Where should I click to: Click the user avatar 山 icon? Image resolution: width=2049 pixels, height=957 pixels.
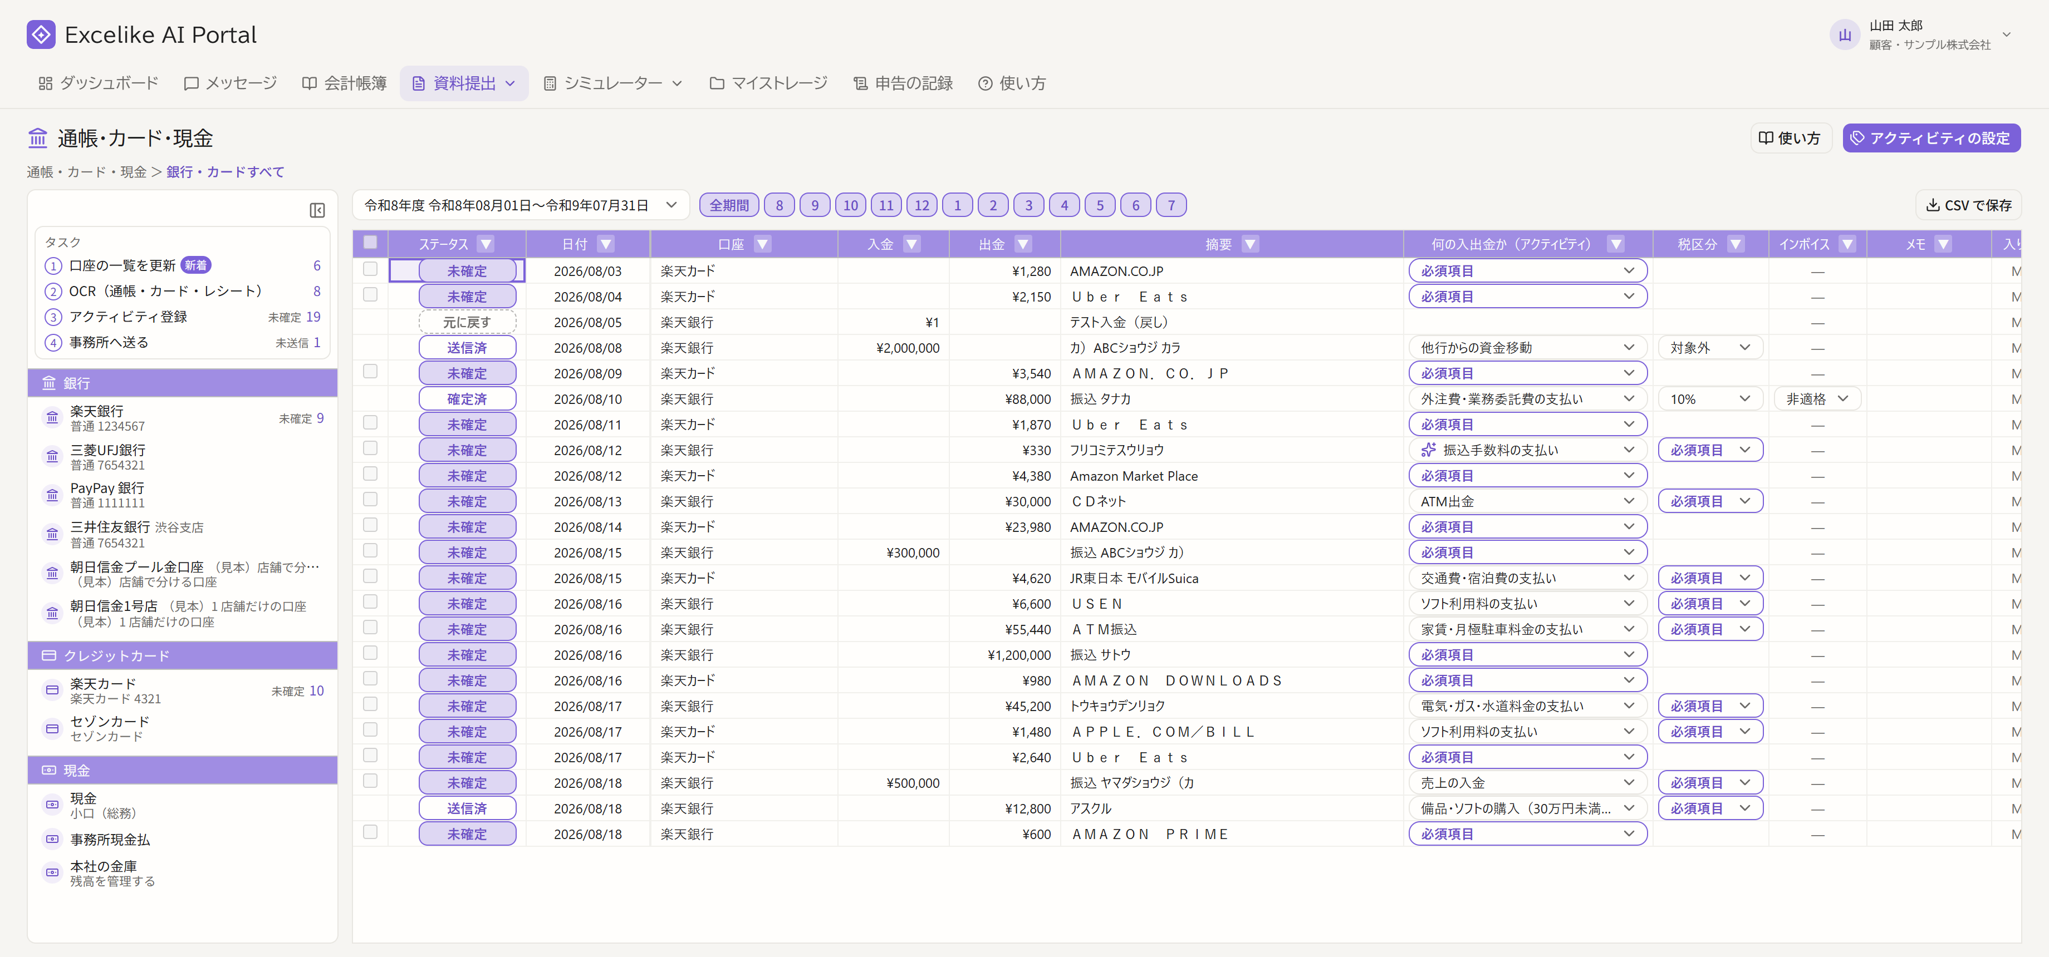click(1845, 35)
